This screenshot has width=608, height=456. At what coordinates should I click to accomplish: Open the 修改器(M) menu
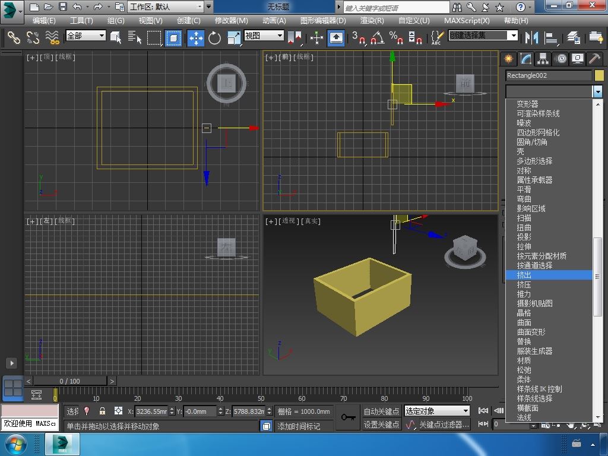click(x=231, y=21)
